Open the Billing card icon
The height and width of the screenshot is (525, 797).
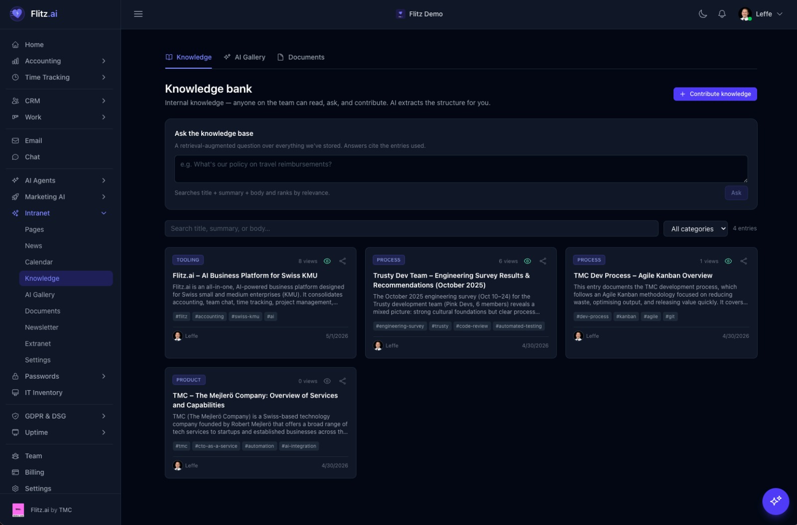pyautogui.click(x=15, y=473)
